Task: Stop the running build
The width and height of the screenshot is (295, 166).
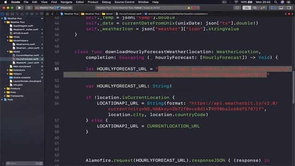Action: click(29, 8)
